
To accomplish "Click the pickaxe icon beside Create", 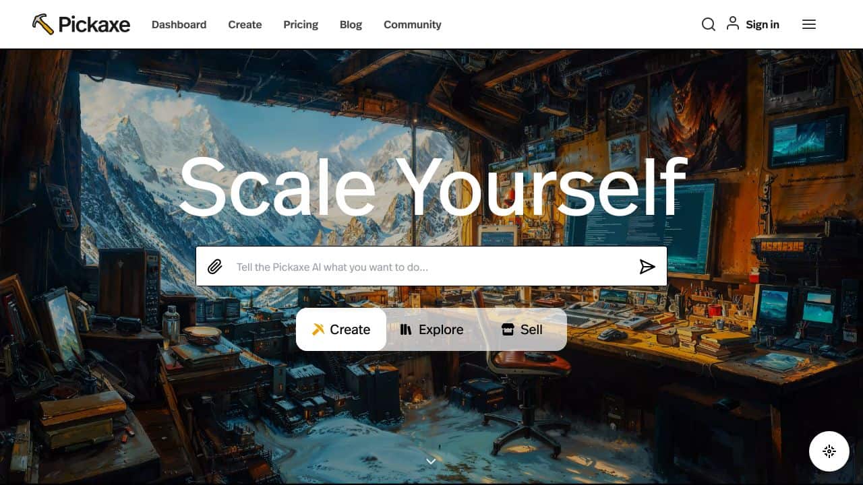I will 318,329.
